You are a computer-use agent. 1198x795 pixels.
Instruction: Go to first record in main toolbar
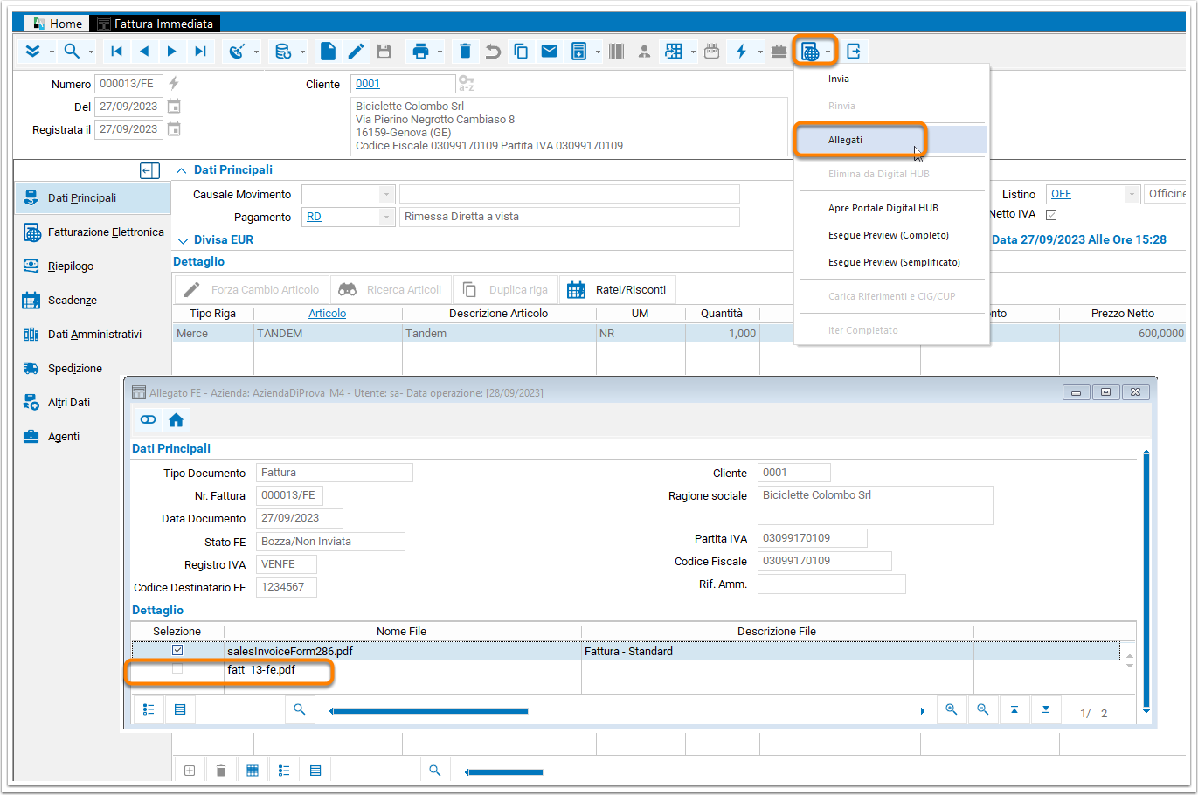[116, 52]
